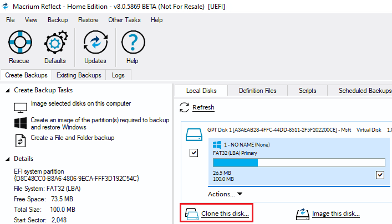The image size is (392, 224).
Task: Click the 26.5 MB used space label
Action: [x=222, y=173]
